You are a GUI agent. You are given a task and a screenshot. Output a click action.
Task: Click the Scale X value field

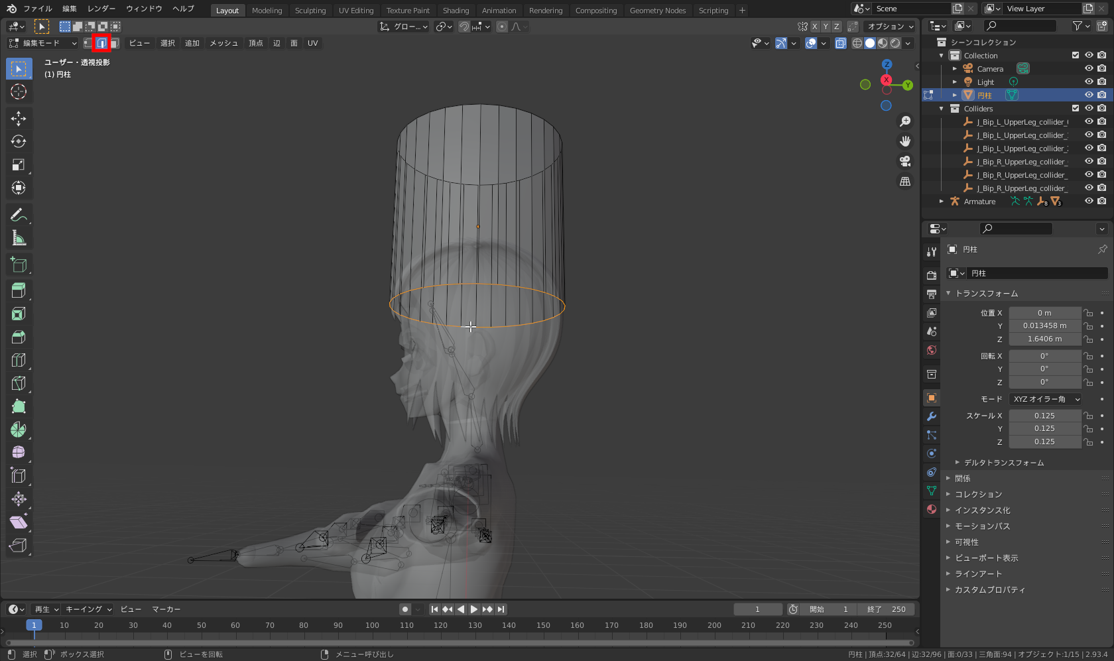tap(1044, 416)
